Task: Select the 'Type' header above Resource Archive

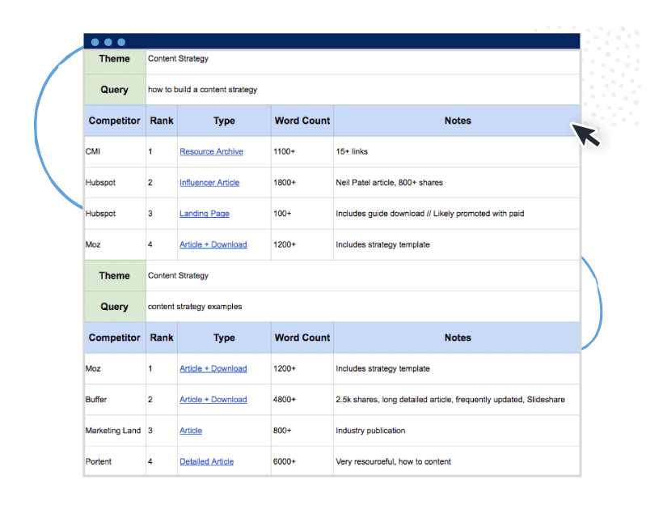Action: coord(224,121)
